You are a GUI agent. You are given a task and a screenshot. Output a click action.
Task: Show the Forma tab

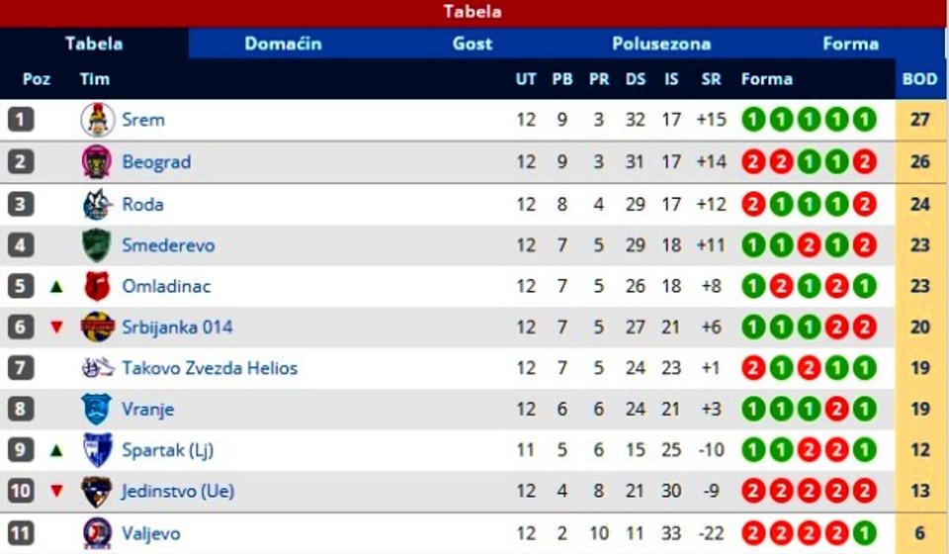tap(850, 44)
